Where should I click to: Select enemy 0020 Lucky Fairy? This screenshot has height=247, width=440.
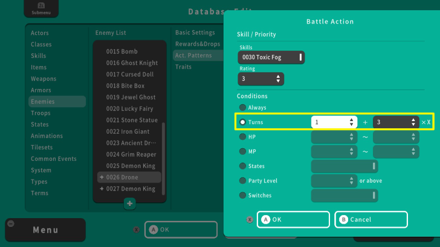click(x=129, y=108)
